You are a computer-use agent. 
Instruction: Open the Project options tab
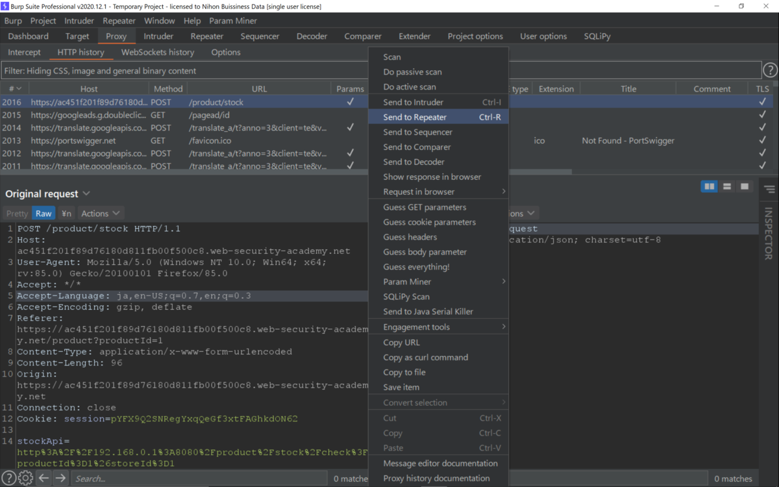coord(475,36)
